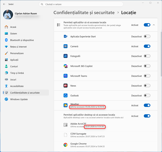Open Jocuri sidebar label
This screenshot has height=152, width=162.
[x=13, y=80]
